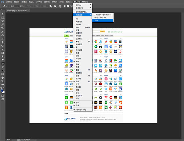Open 视图(V) view menu

69,2
